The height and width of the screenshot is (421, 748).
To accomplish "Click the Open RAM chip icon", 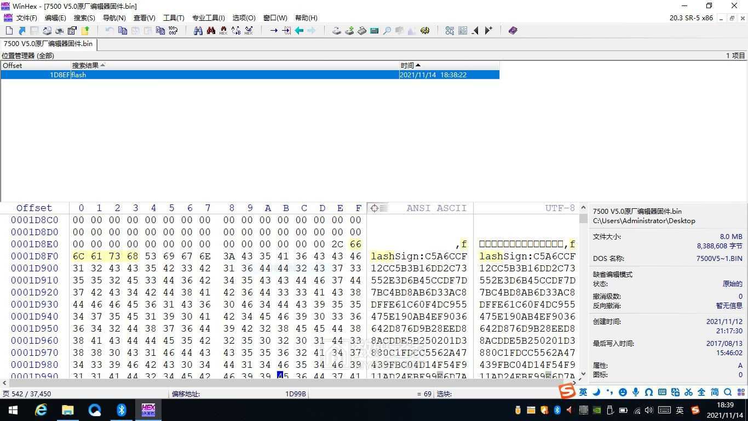I will (362, 31).
